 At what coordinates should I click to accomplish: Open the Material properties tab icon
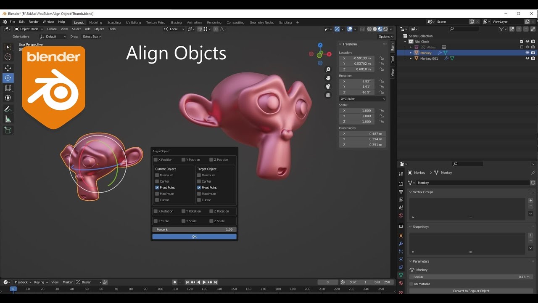[x=401, y=283]
